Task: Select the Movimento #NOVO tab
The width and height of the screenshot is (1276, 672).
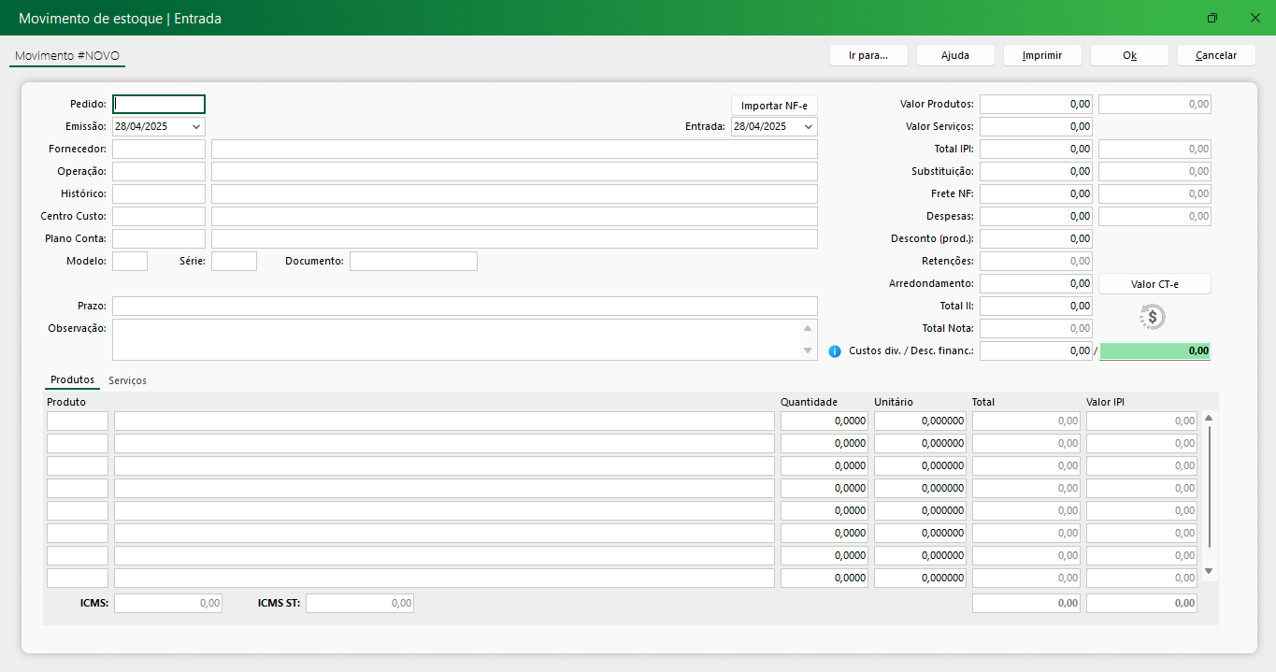Action: (67, 56)
